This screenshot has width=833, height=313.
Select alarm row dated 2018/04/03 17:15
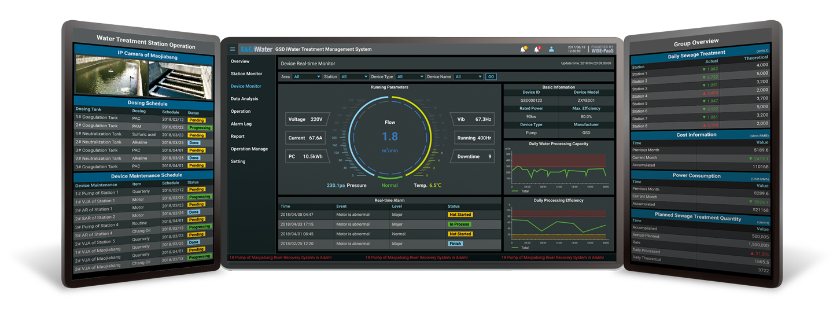point(389,224)
